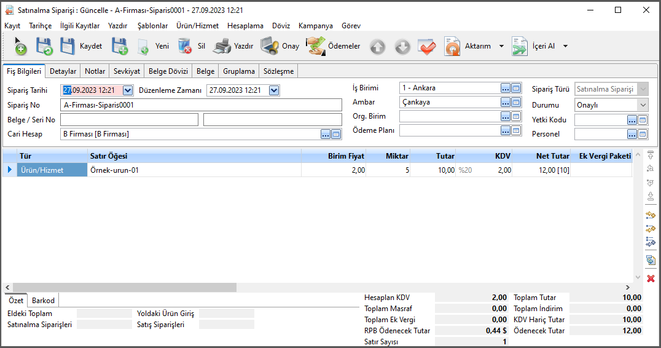Click ellipsis button next to Ambar field
This screenshot has height=348, width=661.
click(x=506, y=102)
